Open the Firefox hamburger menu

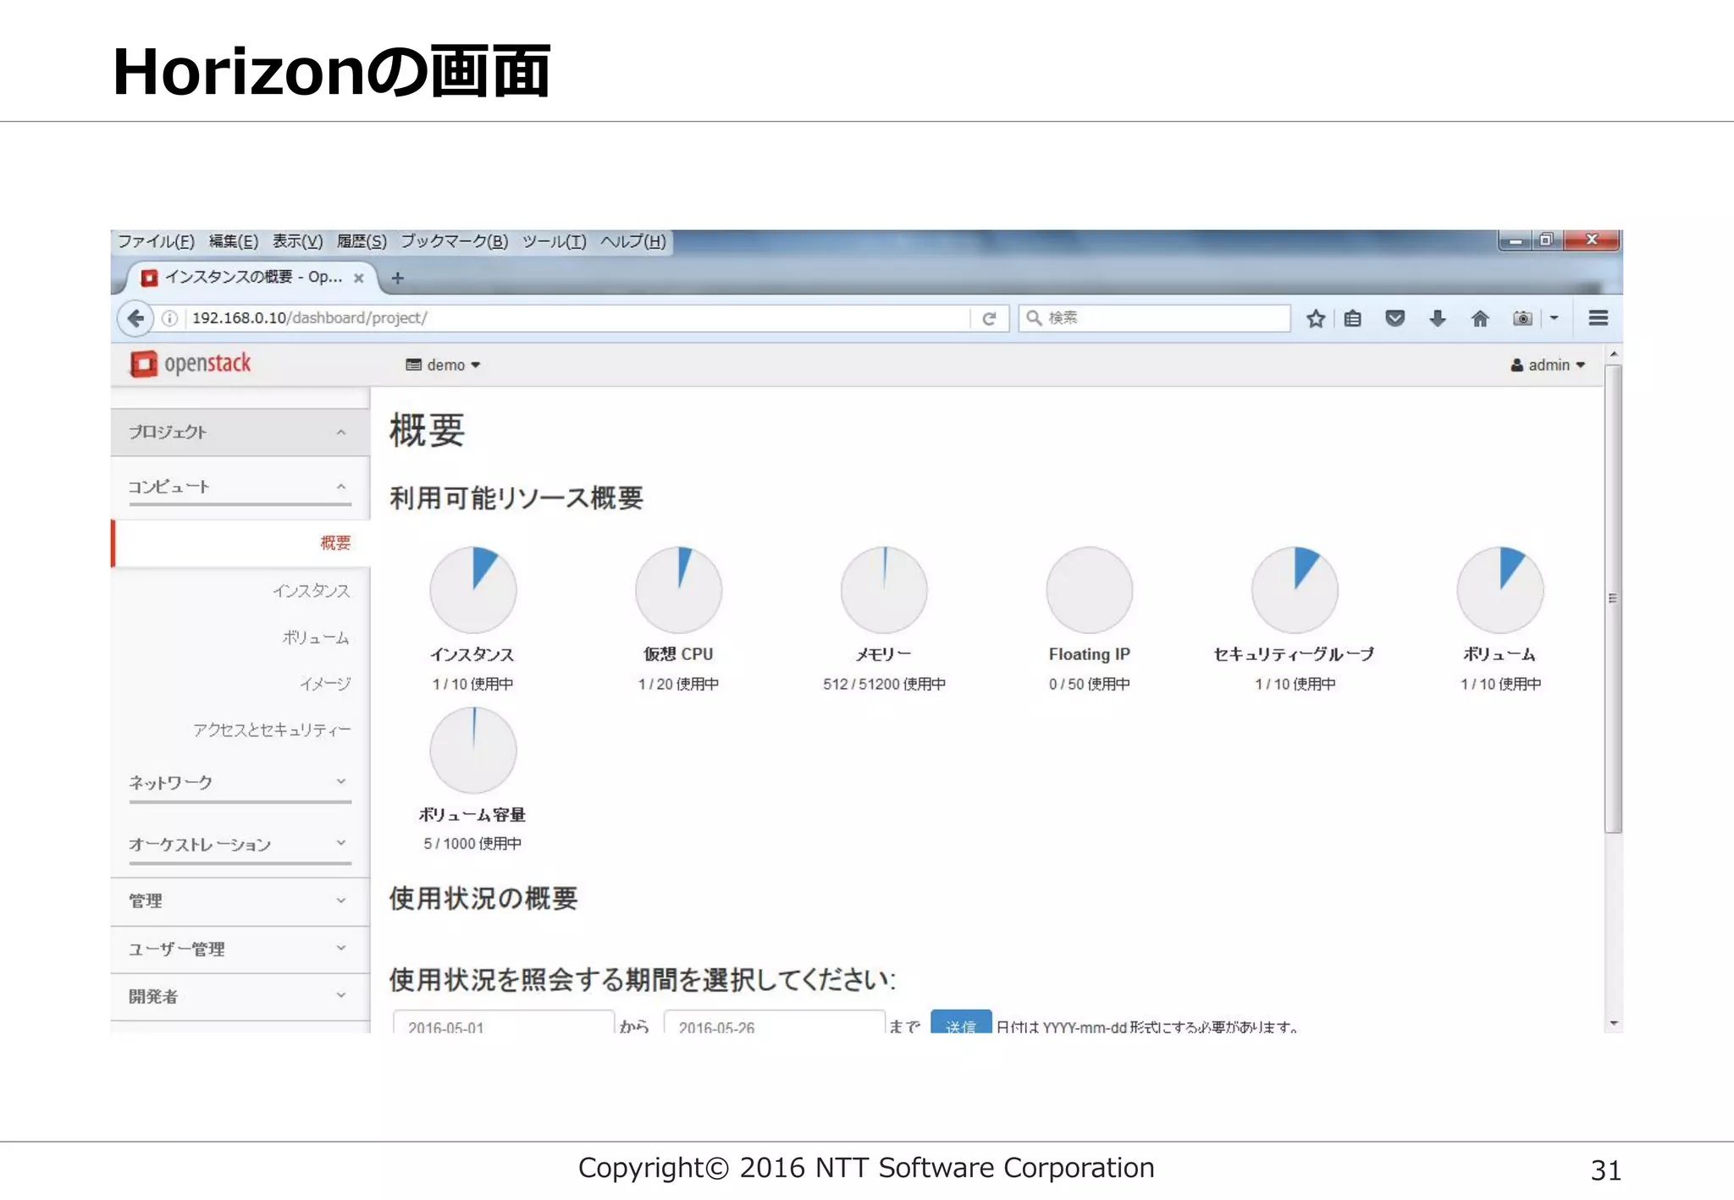pyautogui.click(x=1598, y=318)
